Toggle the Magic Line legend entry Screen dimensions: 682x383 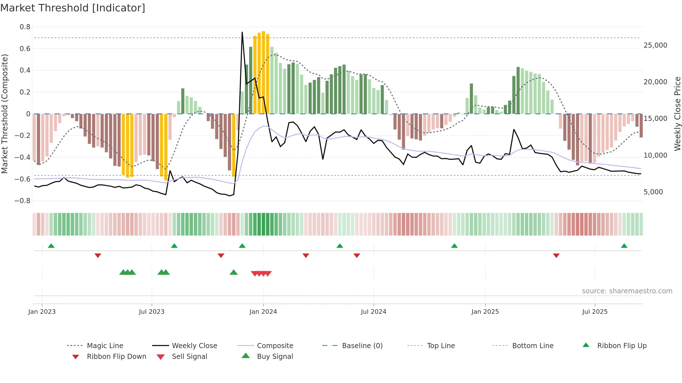coord(95,346)
